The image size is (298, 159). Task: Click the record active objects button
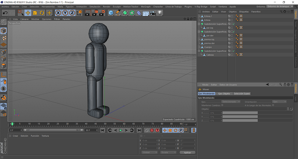[x=146, y=130]
